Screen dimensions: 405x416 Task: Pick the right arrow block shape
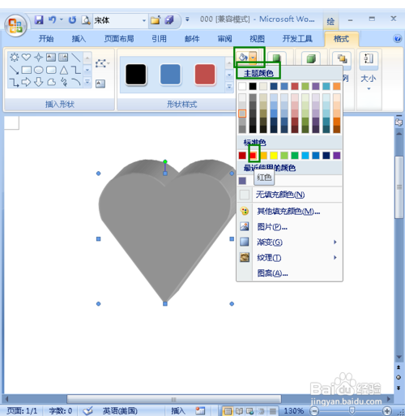(x=26, y=82)
